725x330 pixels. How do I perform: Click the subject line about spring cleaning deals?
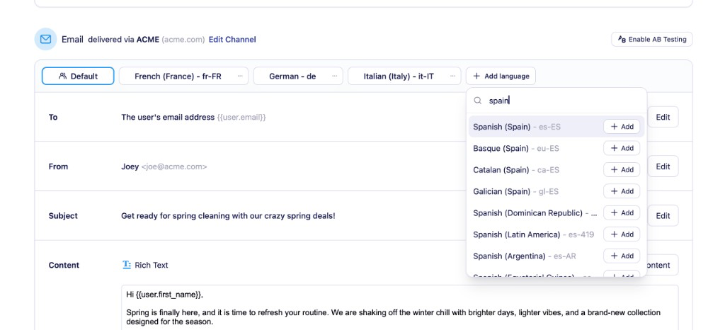pyautogui.click(x=229, y=216)
